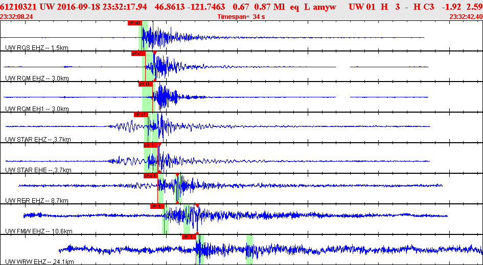Viewport: 483px width, 265px height.
Task: Select the UW WRW EHZ station label
Action: pyautogui.click(x=39, y=262)
